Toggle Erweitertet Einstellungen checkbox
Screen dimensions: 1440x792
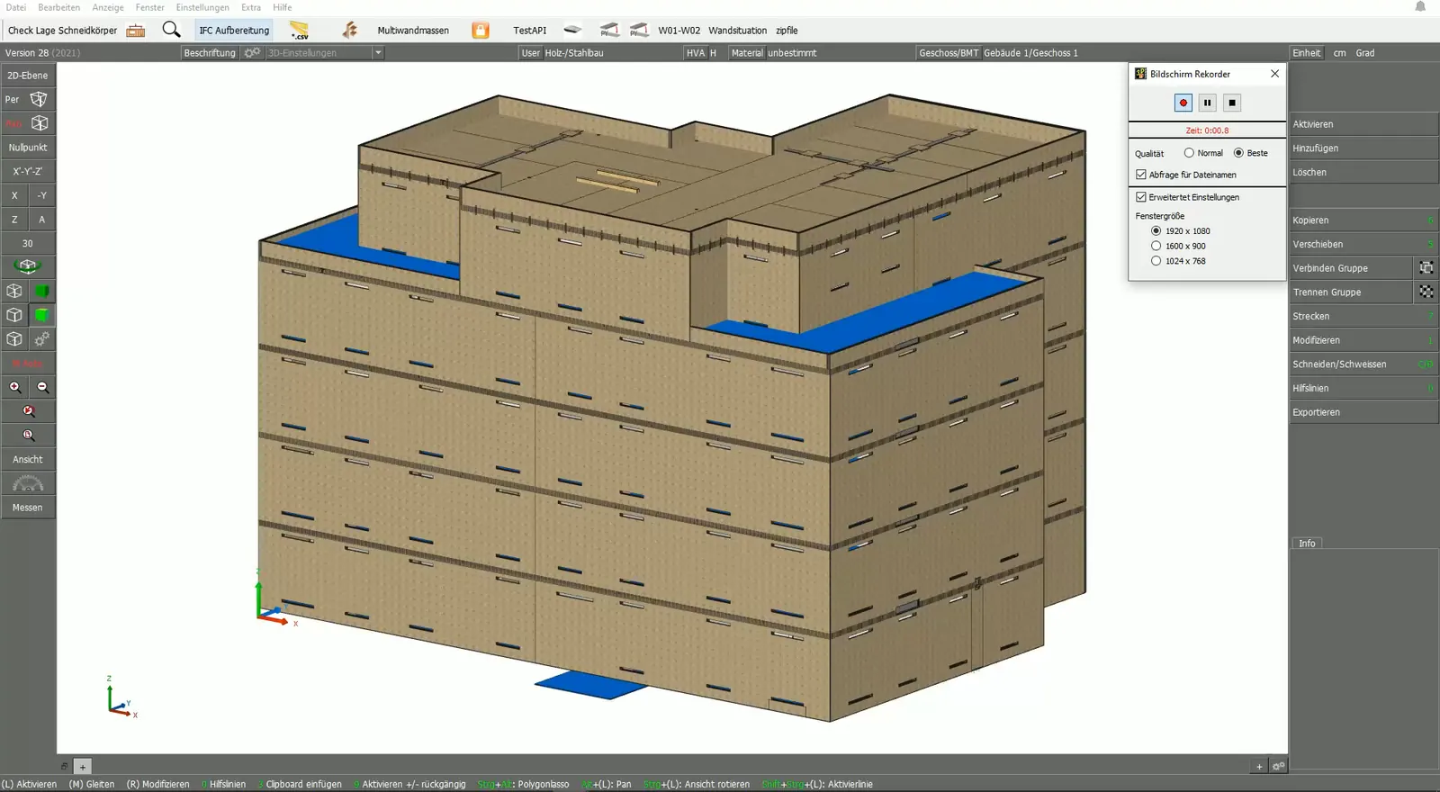point(1141,197)
